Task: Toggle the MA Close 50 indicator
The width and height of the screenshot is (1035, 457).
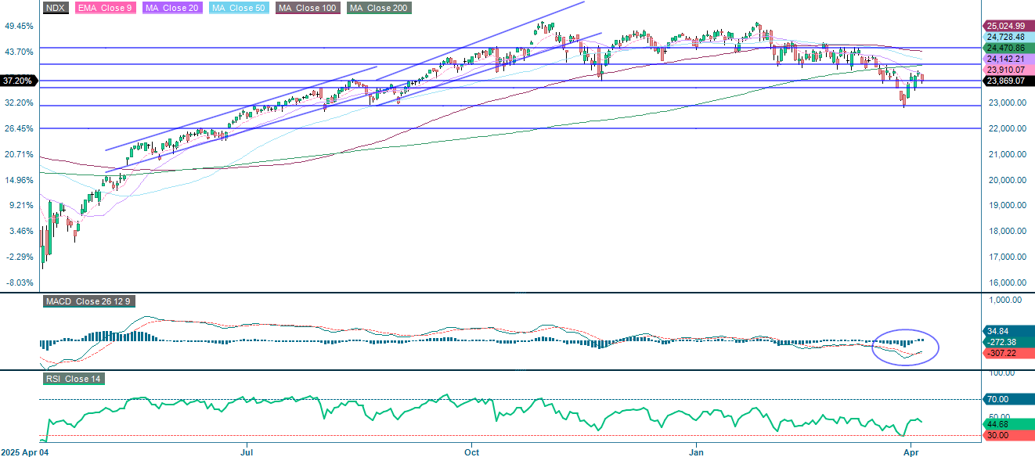Action: point(240,9)
